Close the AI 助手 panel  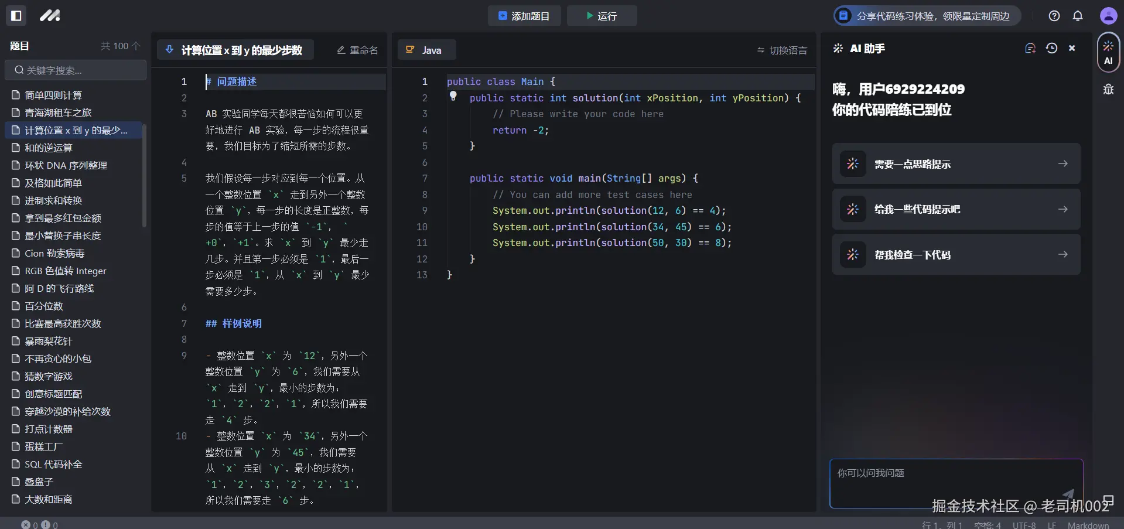pyautogui.click(x=1072, y=48)
